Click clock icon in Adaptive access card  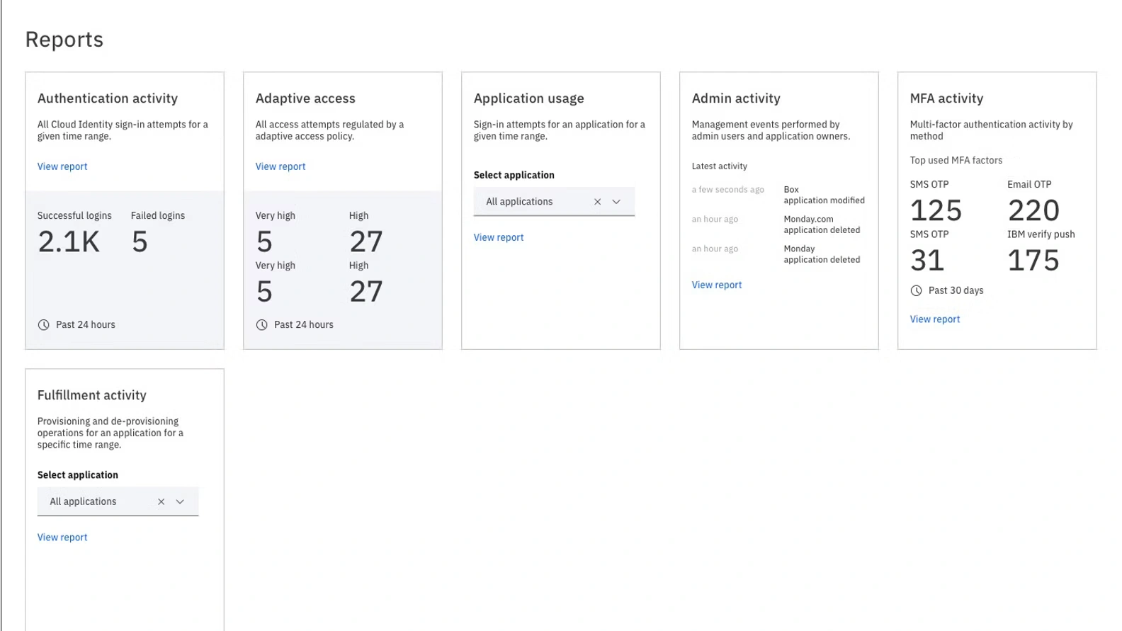262,325
